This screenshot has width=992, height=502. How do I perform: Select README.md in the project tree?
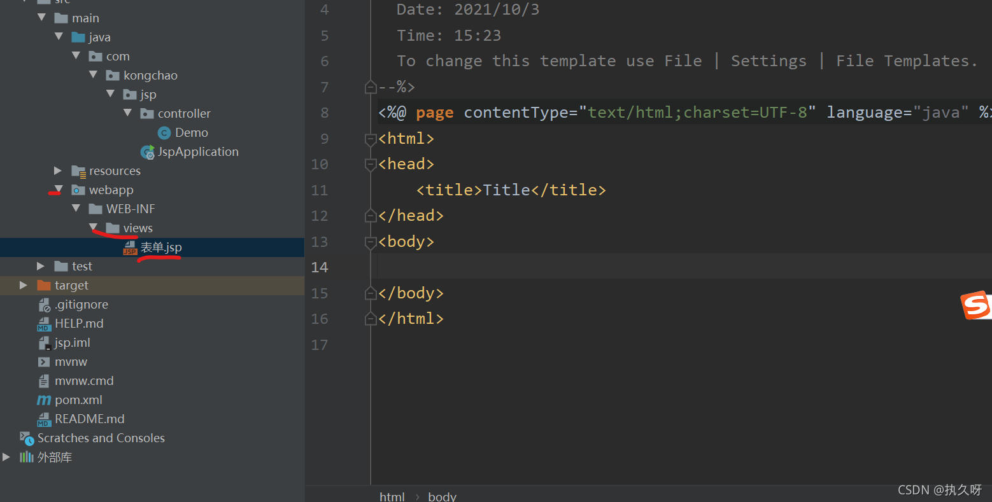tap(89, 419)
